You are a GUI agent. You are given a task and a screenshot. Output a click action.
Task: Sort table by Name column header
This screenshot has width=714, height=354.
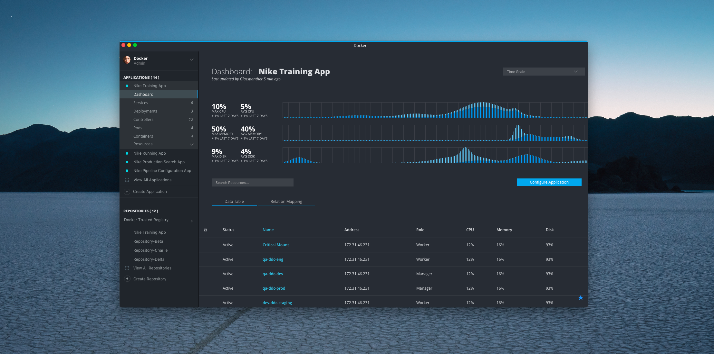click(268, 230)
